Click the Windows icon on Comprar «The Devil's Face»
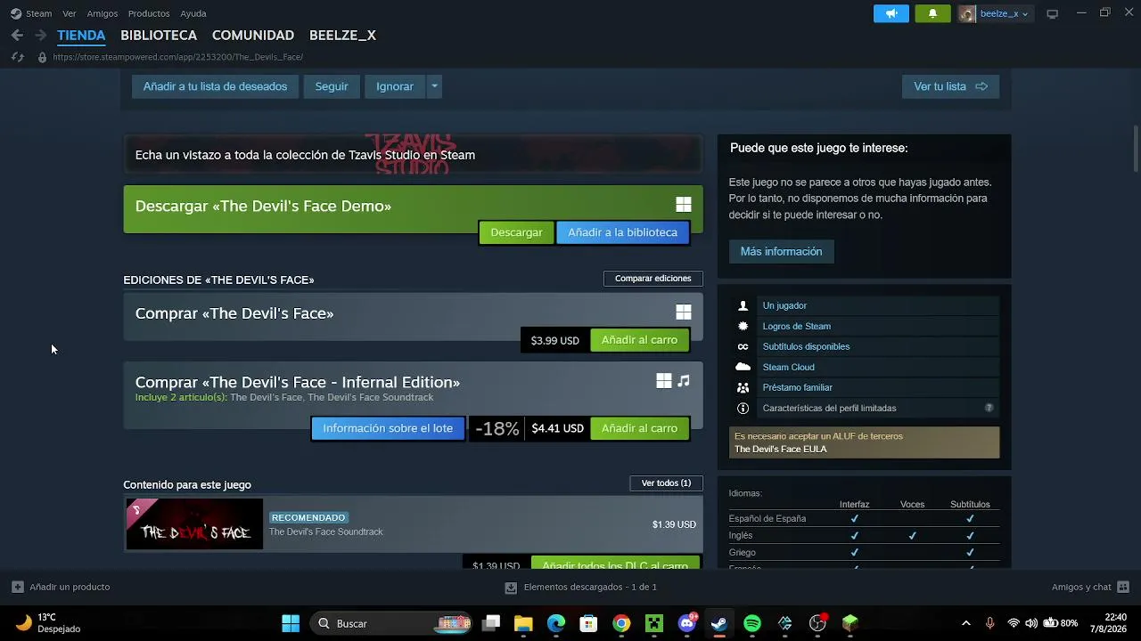The width and height of the screenshot is (1141, 641). (684, 312)
